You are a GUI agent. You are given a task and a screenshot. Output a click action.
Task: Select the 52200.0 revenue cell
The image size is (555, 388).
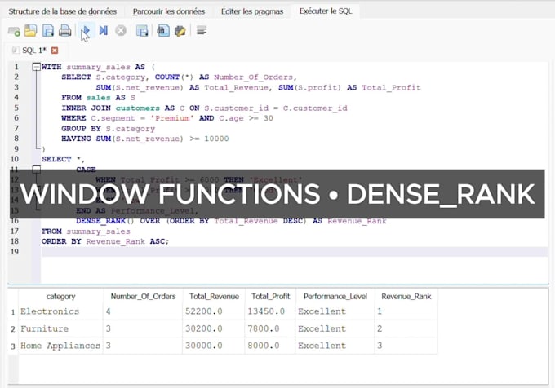coord(214,311)
